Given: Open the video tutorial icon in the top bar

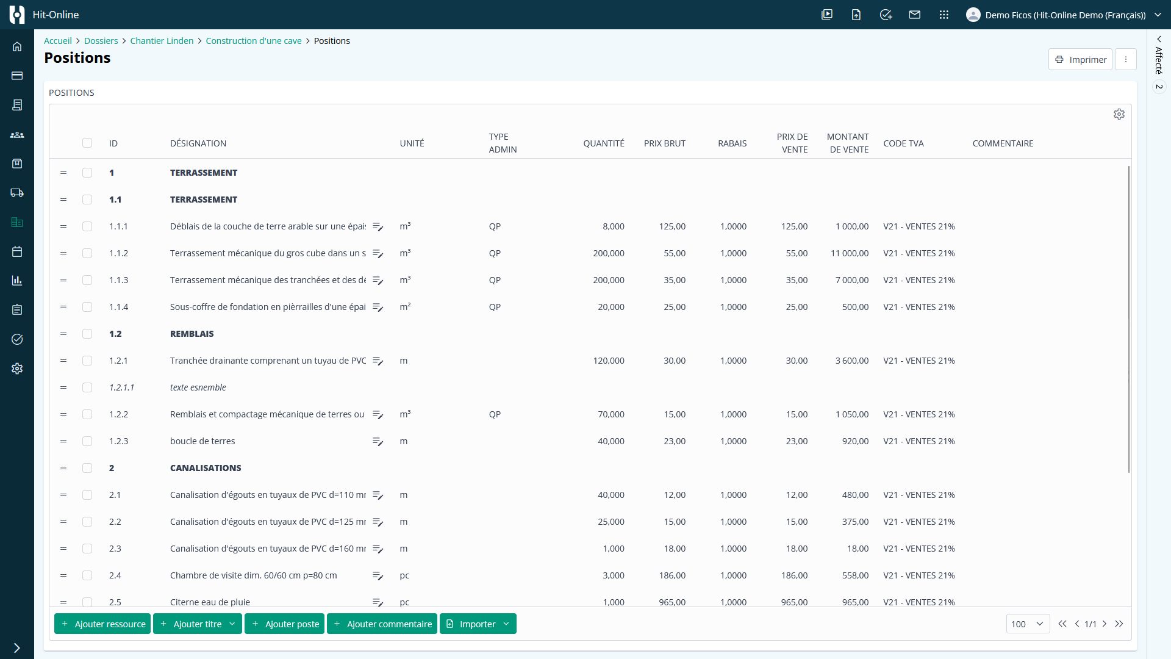Looking at the screenshot, I should [827, 15].
